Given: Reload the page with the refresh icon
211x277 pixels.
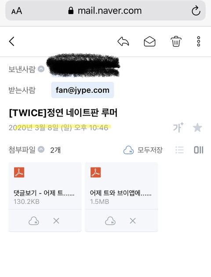Looking at the screenshot, I should [x=196, y=11].
